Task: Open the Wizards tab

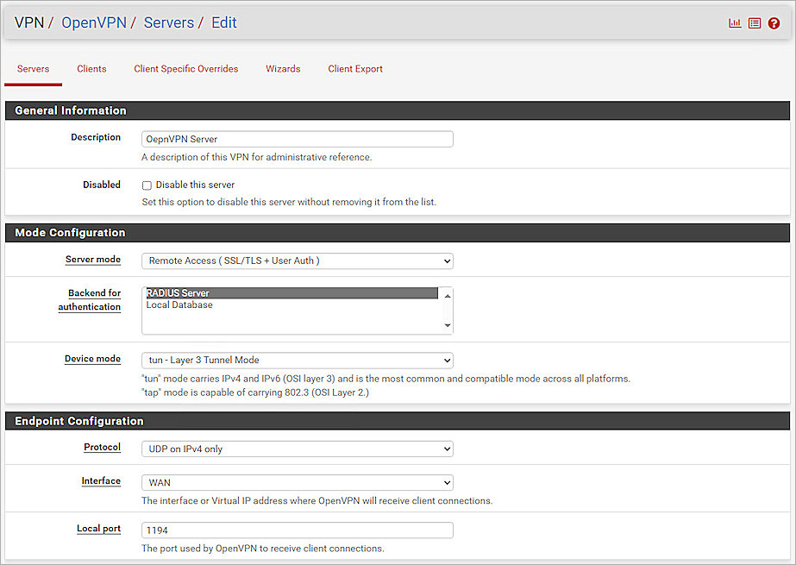Action: [283, 69]
